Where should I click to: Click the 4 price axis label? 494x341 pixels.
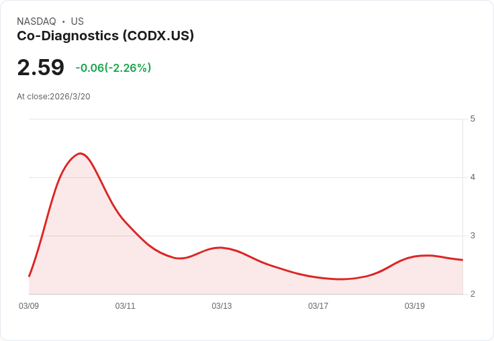pyautogui.click(x=473, y=177)
